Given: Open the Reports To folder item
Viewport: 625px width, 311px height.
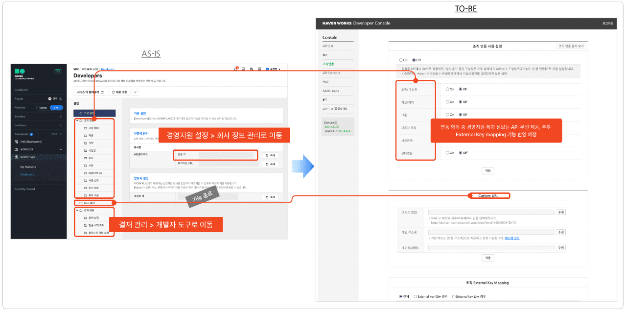Looking at the screenshot, I should coord(94,173).
